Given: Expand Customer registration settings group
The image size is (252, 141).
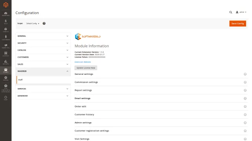Looking at the screenshot, I should tap(161, 131).
